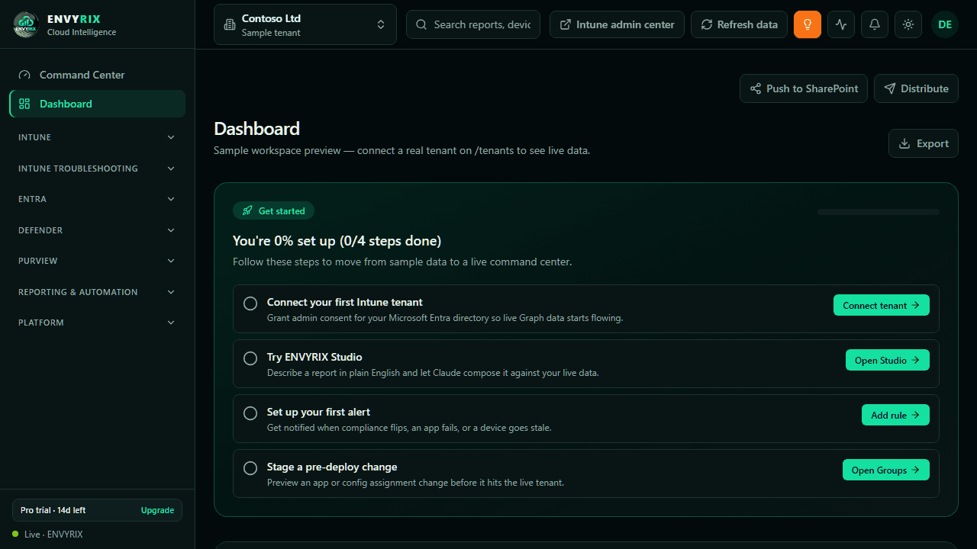Expand the Purview sidebar section
977x549 pixels.
point(97,261)
